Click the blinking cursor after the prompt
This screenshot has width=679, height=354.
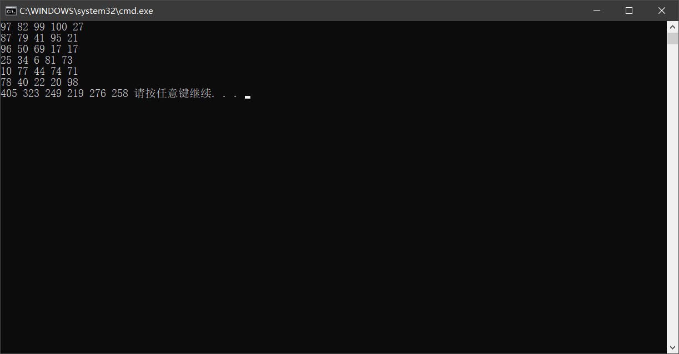(x=248, y=97)
